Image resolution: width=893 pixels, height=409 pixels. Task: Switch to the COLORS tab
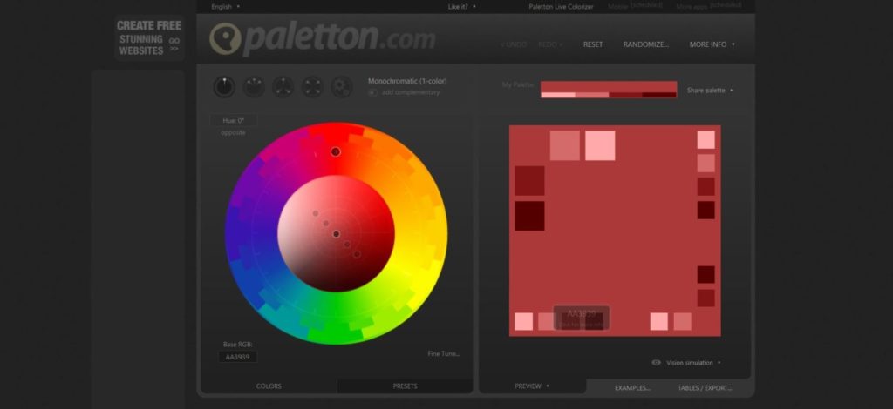pyautogui.click(x=269, y=386)
